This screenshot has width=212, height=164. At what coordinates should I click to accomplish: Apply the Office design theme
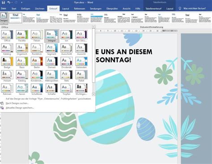click(x=7, y=36)
